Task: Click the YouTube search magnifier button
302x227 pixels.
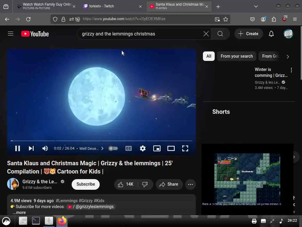Action: (x=220, y=34)
